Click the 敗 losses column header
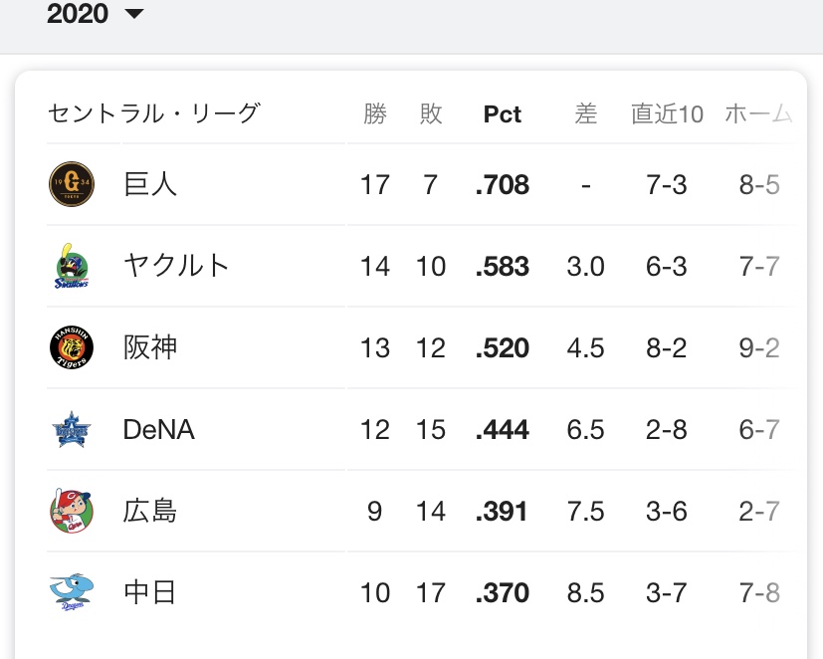This screenshot has width=823, height=659. (431, 113)
